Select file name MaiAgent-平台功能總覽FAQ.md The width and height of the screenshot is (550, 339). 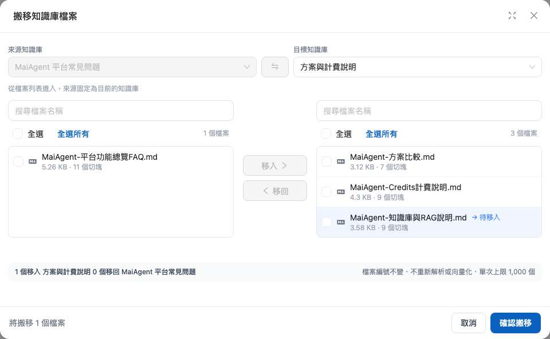pyautogui.click(x=100, y=157)
